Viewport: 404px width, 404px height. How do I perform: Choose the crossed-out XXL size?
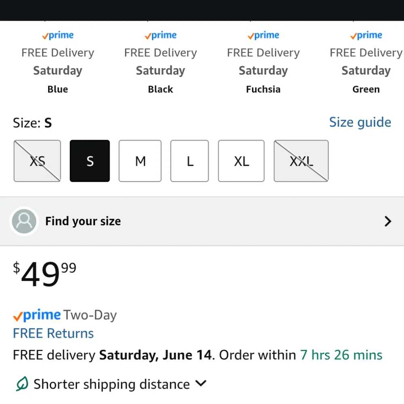click(x=301, y=161)
